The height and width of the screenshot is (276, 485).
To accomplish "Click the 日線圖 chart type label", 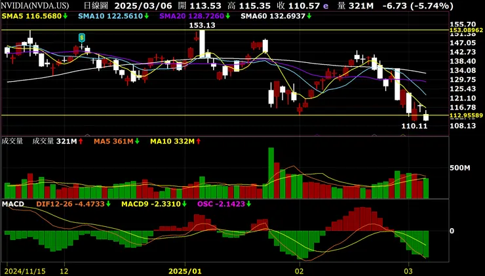I will (x=96, y=5).
